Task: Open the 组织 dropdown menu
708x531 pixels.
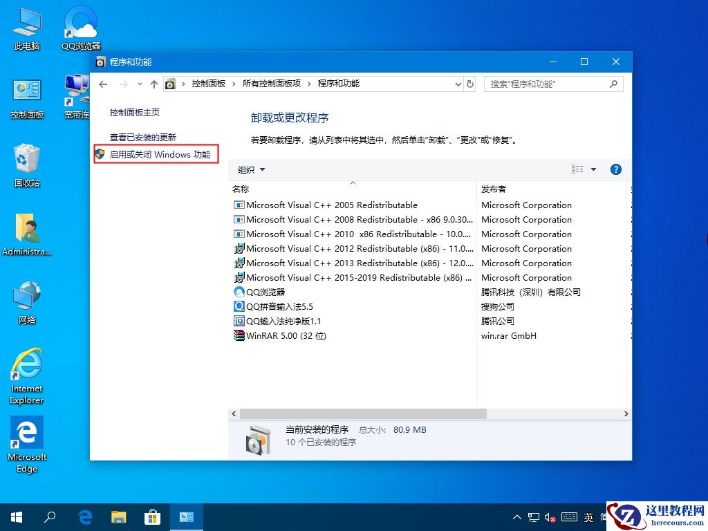Action: point(251,169)
